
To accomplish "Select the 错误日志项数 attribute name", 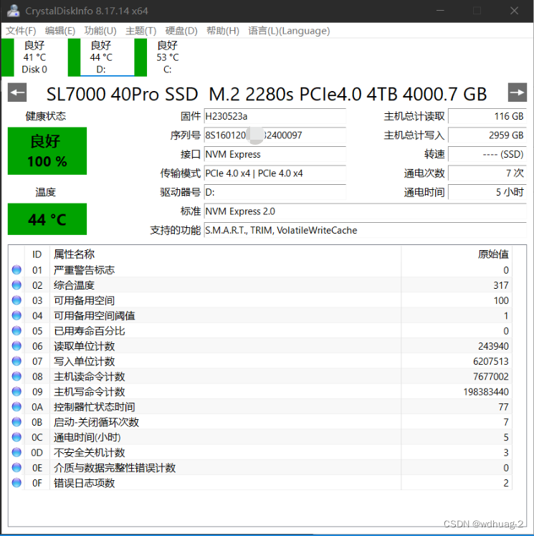I will [84, 483].
